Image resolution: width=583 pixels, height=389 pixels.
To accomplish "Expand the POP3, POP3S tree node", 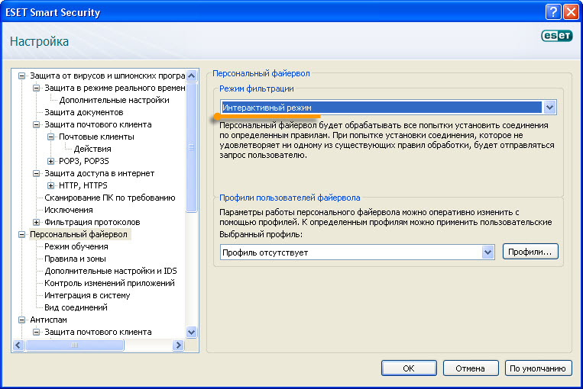I will coord(51,161).
